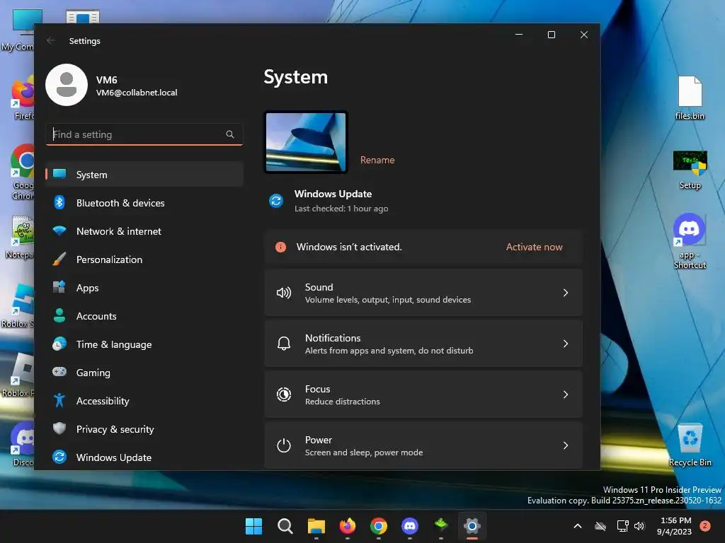Screen dimensions: 725x543
Task: Focus the Find a setting box
Action: pos(144,134)
